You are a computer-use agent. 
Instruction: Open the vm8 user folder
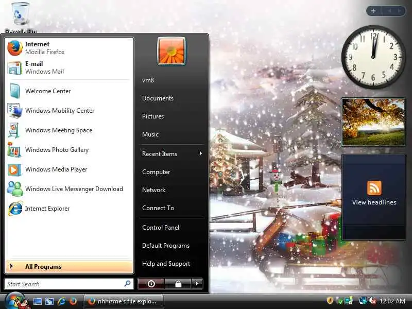tap(172, 80)
